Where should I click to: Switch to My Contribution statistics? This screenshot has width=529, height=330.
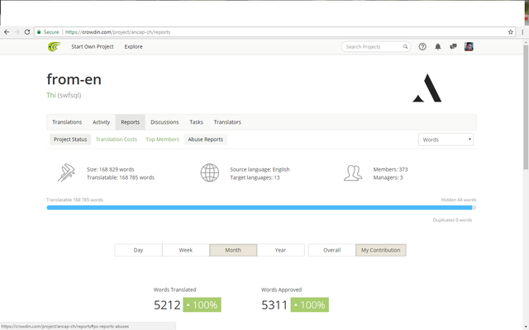(381, 250)
